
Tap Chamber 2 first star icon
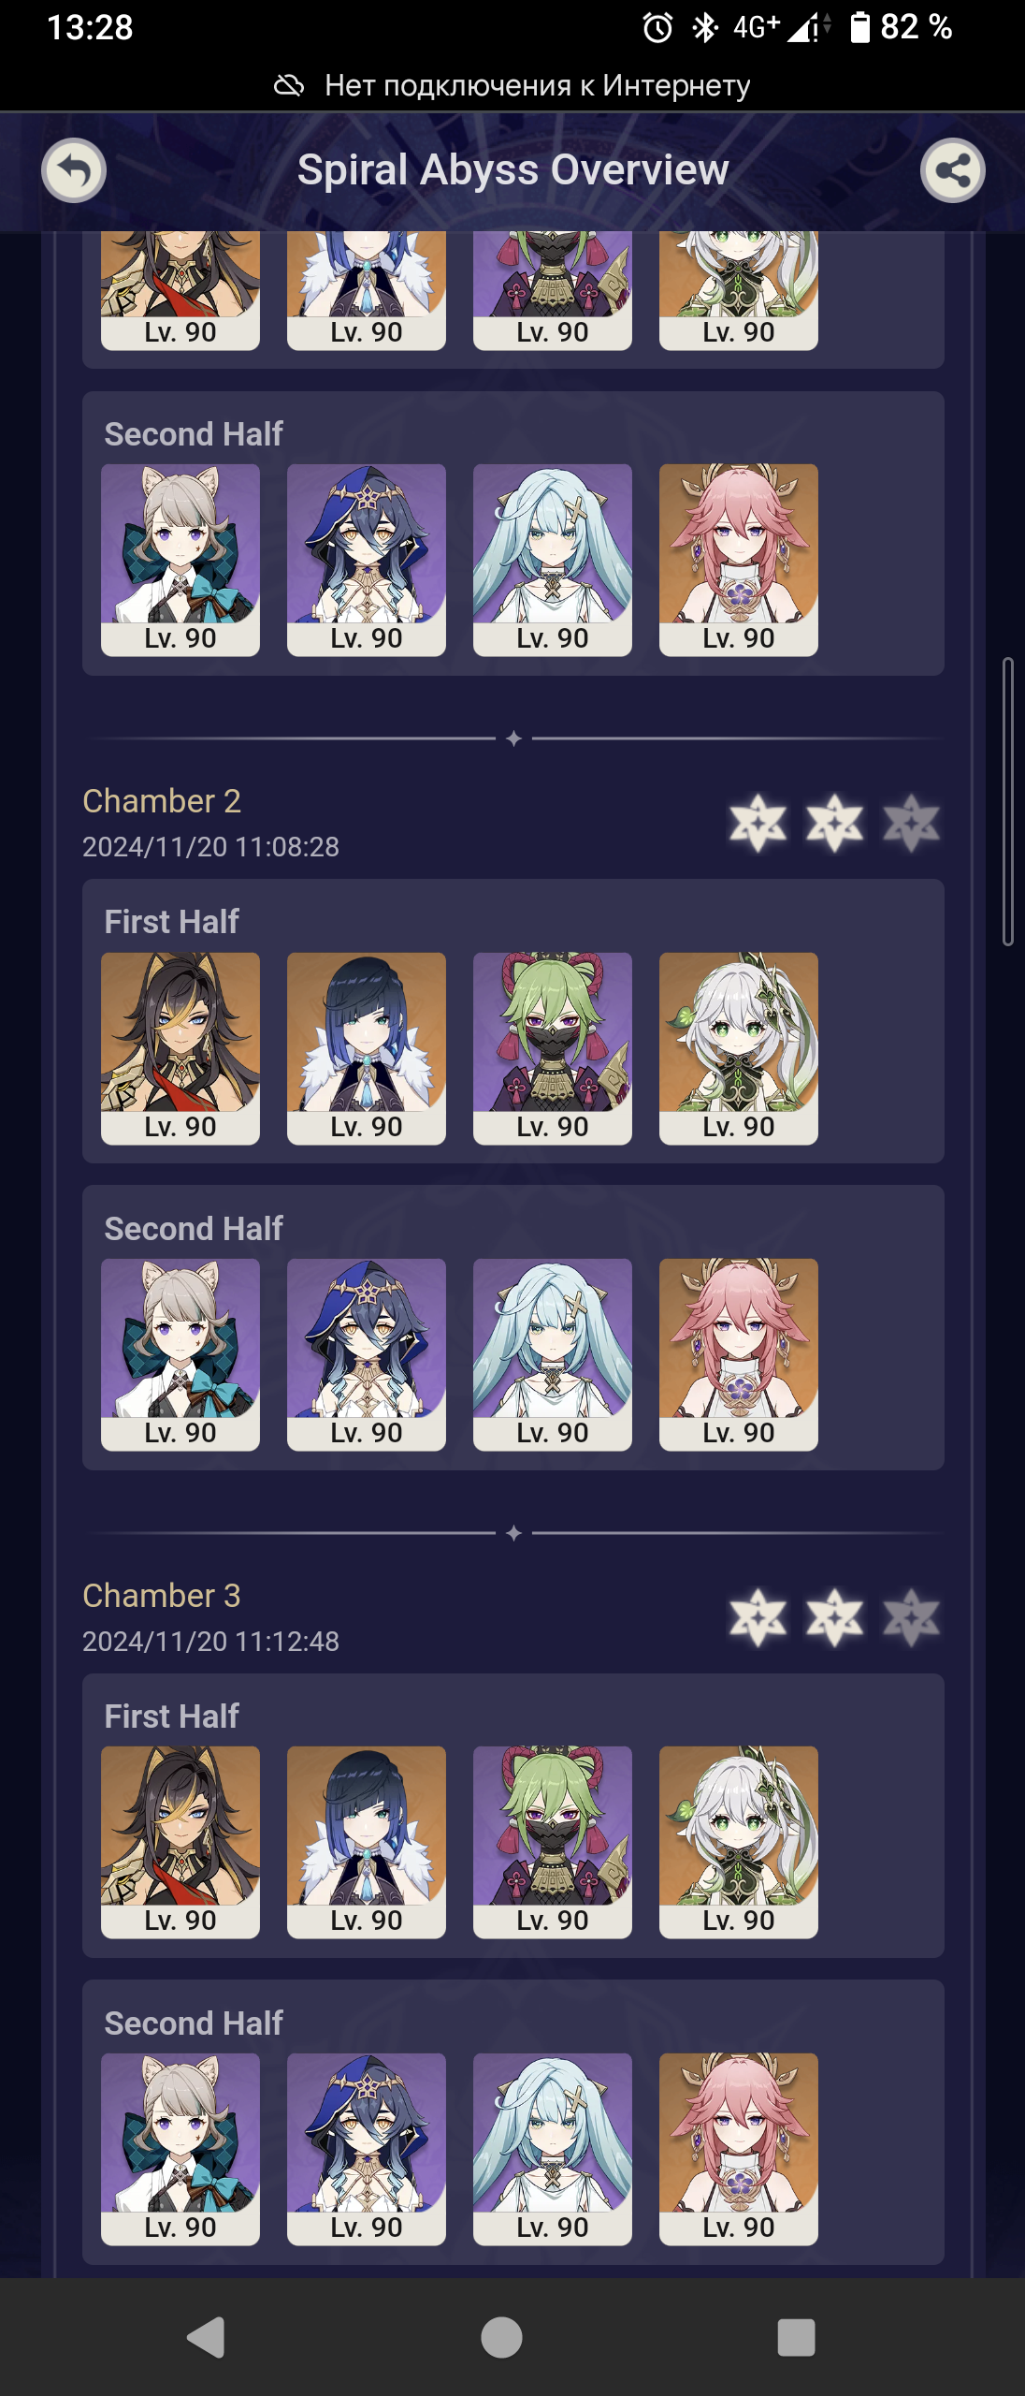pos(758,824)
